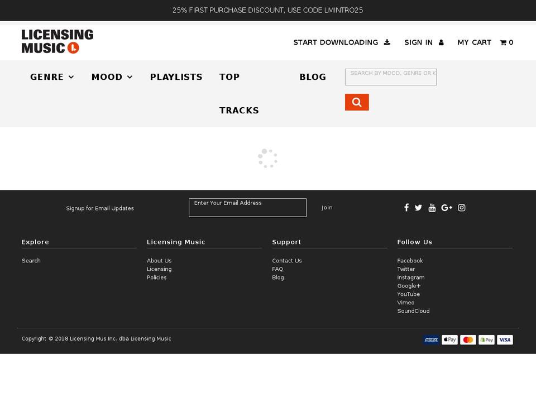Viewport: 536px width, 402px height.
Task: Click the Mastercard payment icon
Action: click(468, 340)
